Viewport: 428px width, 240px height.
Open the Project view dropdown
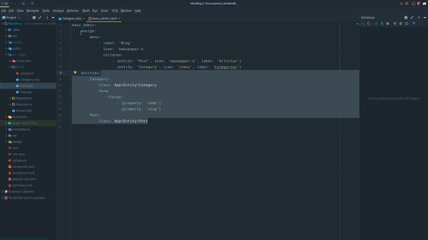pos(11,18)
